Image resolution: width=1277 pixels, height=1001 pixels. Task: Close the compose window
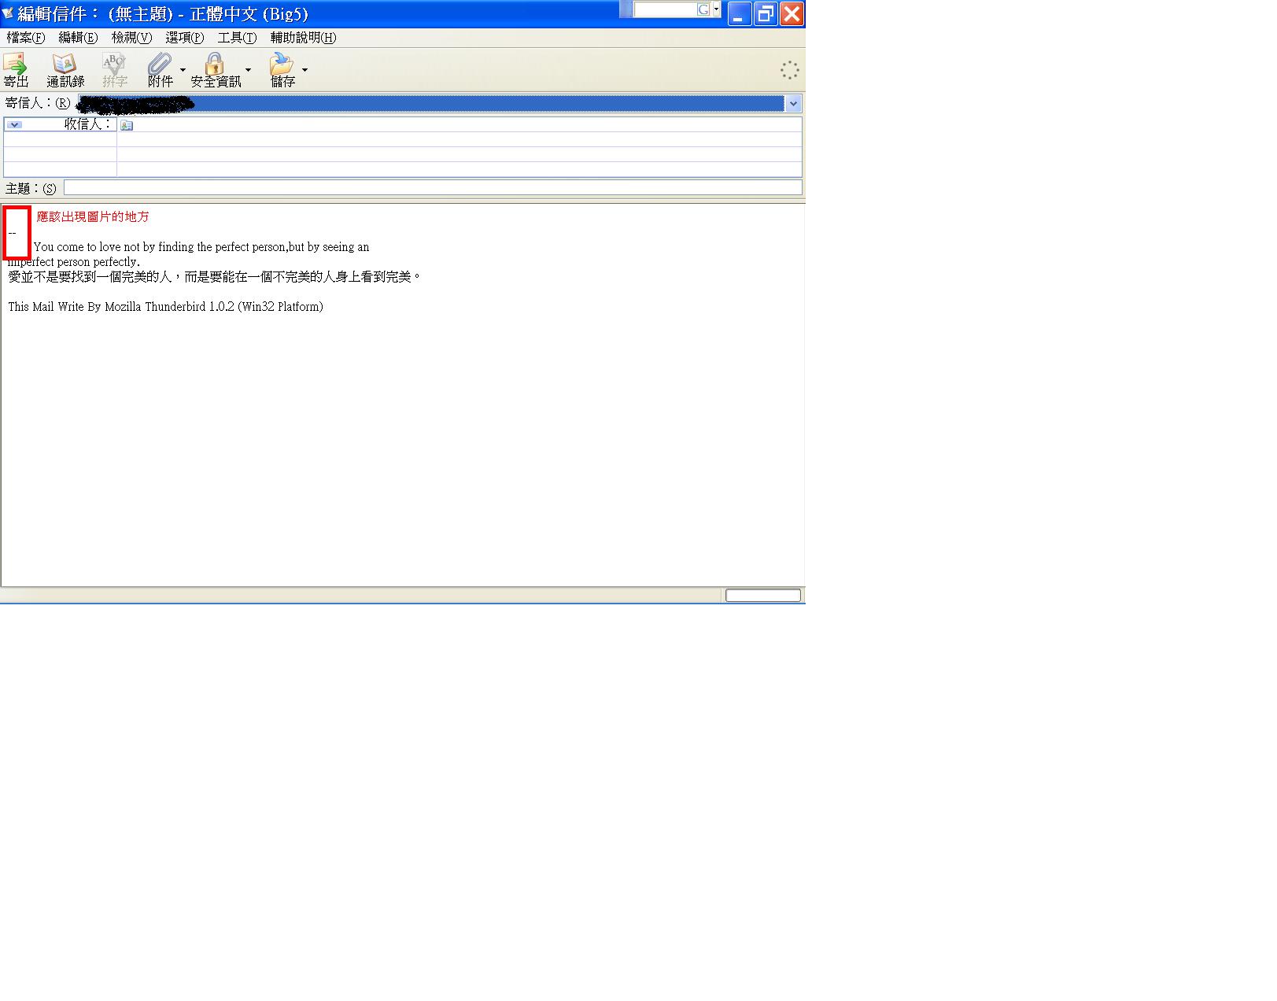792,14
